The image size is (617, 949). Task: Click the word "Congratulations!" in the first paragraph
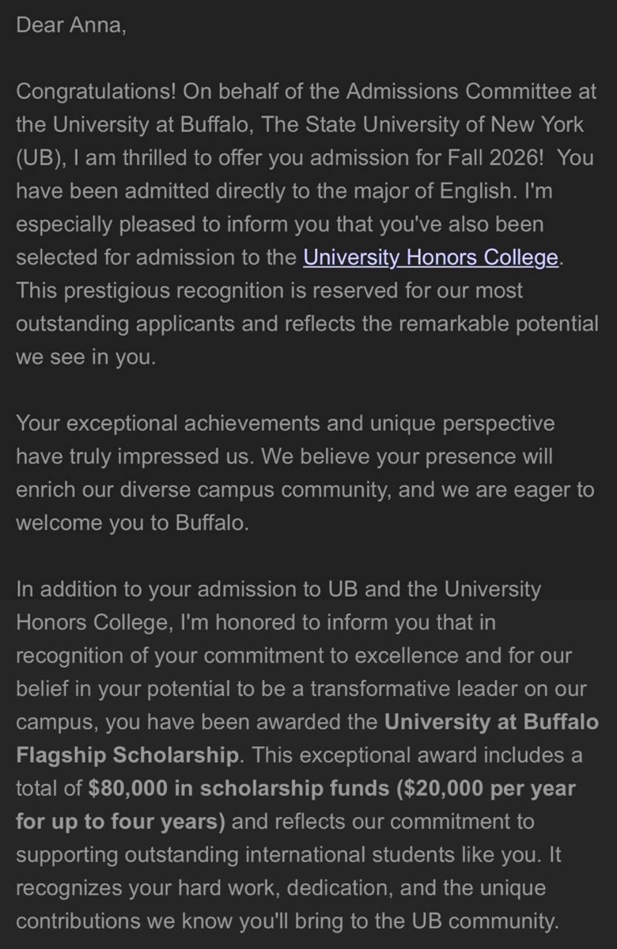point(97,91)
